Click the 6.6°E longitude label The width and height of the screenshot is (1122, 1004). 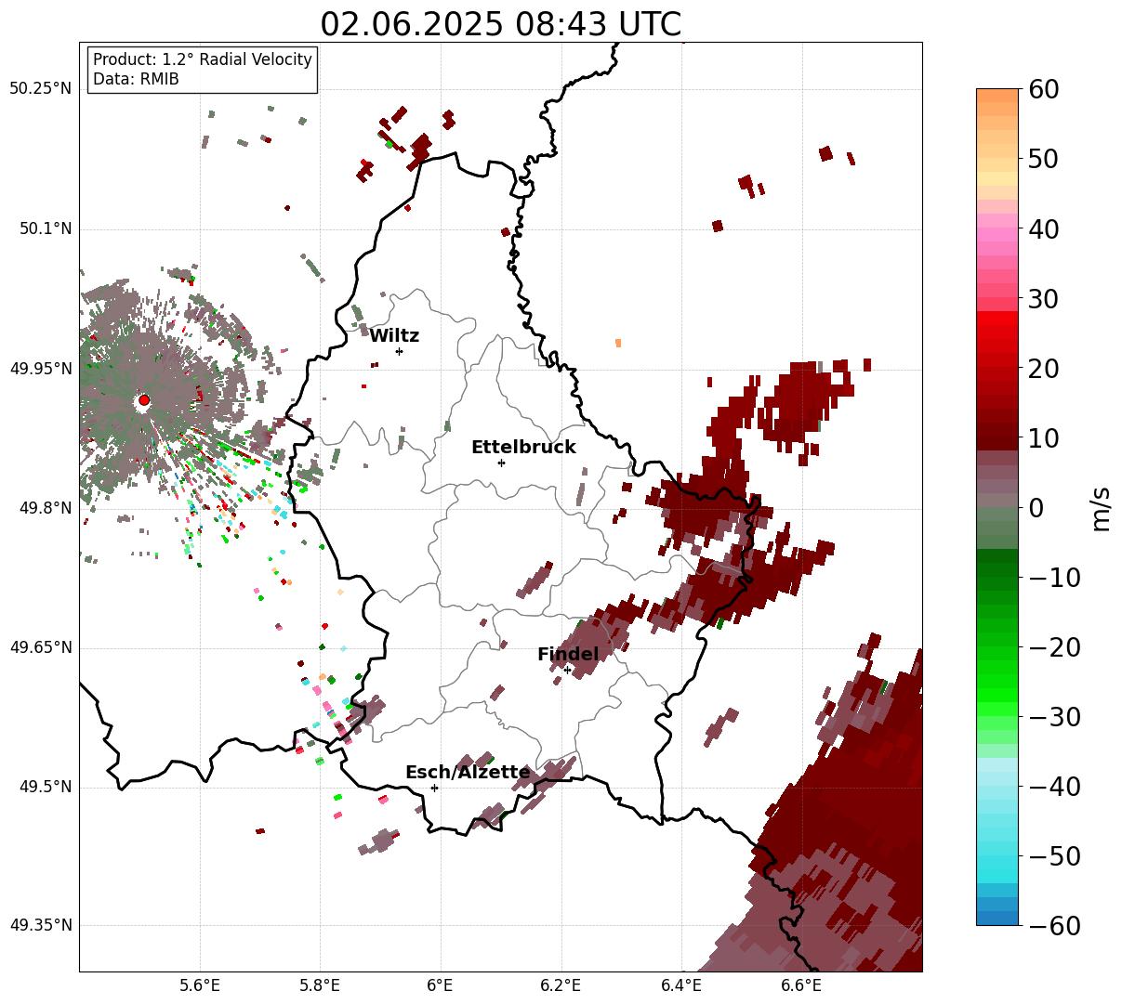pos(801,985)
